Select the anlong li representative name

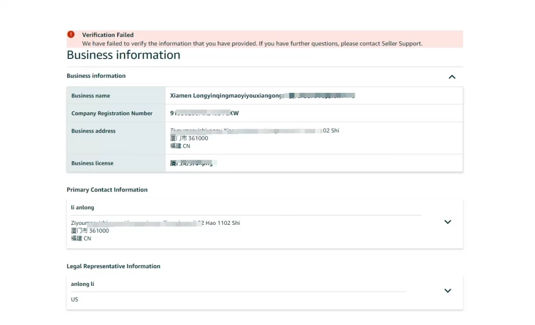[x=82, y=284]
